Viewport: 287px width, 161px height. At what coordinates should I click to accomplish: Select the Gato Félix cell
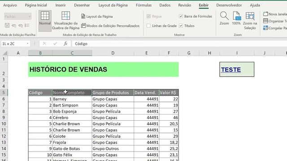click(72, 155)
